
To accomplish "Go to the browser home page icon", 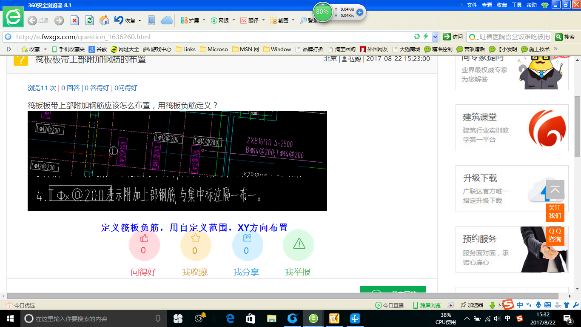I will click(104, 20).
